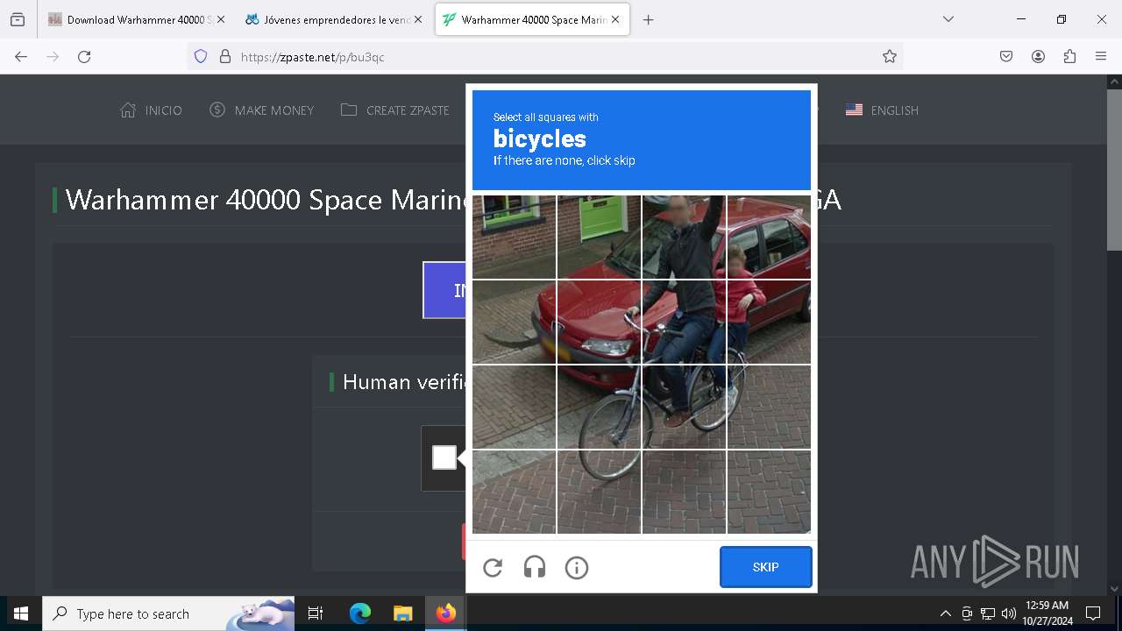
Task: Switch to Jóvenes emprendedores tab
Action: pos(335,19)
